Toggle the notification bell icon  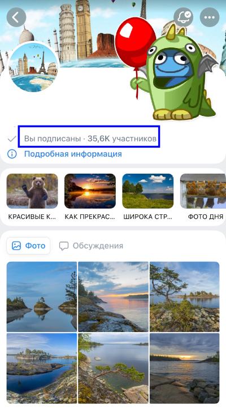(x=184, y=18)
